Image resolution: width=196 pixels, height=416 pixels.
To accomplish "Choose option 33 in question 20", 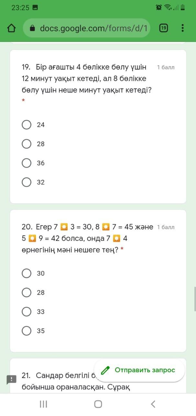I will point(27,312).
